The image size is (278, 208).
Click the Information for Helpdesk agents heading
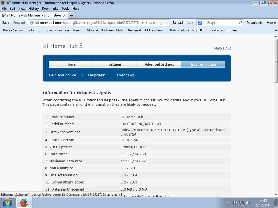77,93
